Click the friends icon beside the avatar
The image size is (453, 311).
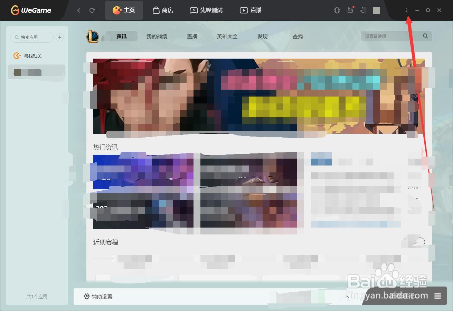[x=363, y=10]
